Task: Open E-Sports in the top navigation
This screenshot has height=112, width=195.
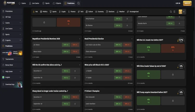Action: tap(57, 3)
